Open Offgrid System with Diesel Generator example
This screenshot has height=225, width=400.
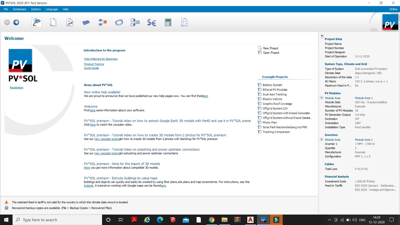287,113
